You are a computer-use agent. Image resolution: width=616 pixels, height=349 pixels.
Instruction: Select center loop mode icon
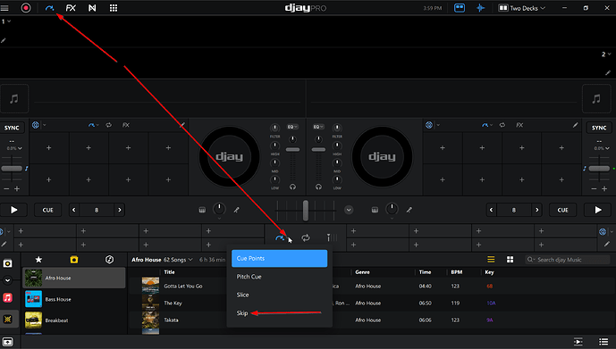click(x=306, y=237)
